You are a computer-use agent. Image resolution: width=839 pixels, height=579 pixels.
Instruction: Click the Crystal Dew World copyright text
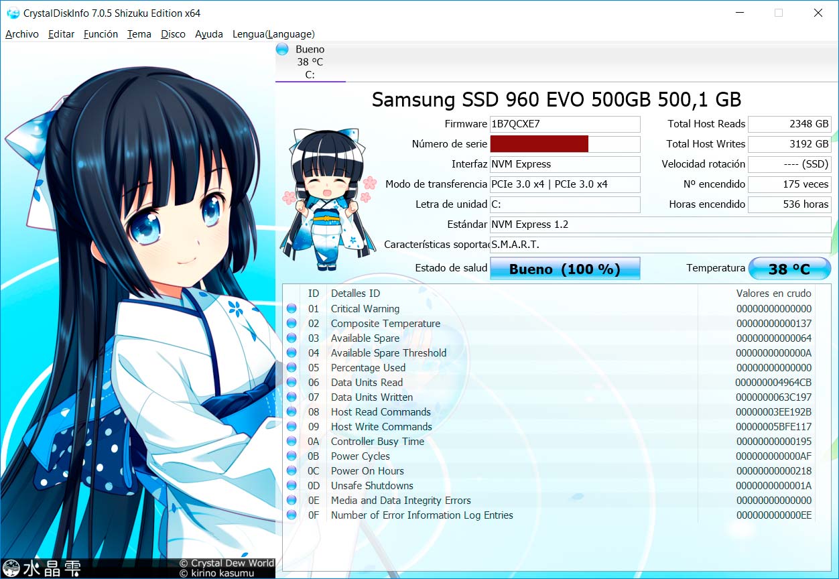[227, 564]
